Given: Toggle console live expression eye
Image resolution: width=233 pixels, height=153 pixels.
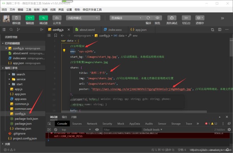Looking at the screenshot, I should coord(97,130).
